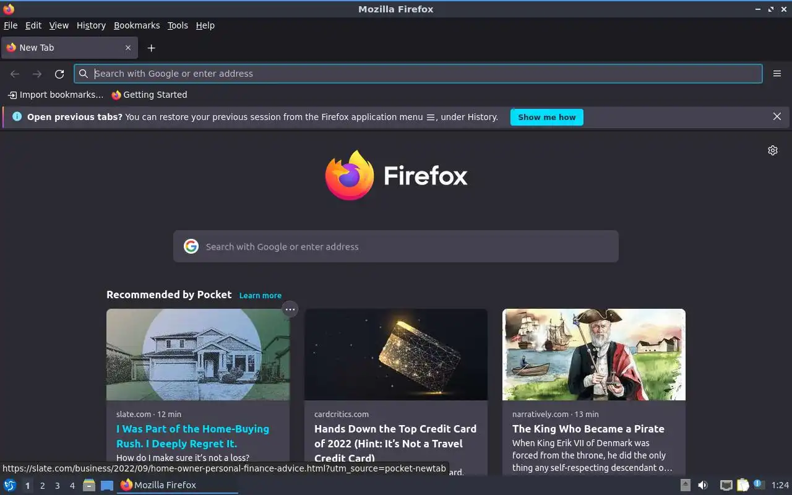Click the Show me how button
792x495 pixels.
pos(547,117)
